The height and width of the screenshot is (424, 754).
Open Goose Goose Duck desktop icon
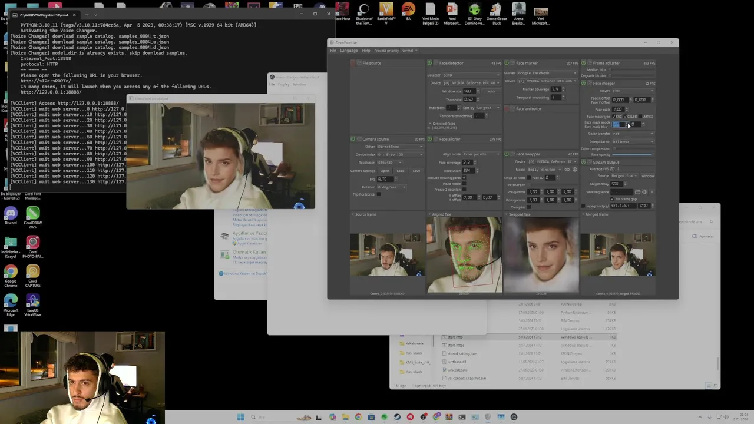497,14
